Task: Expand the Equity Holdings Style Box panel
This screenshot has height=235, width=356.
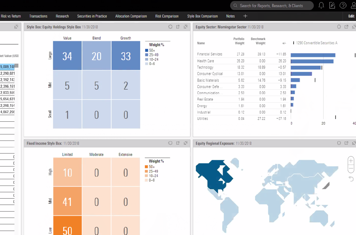Action: 186,27
